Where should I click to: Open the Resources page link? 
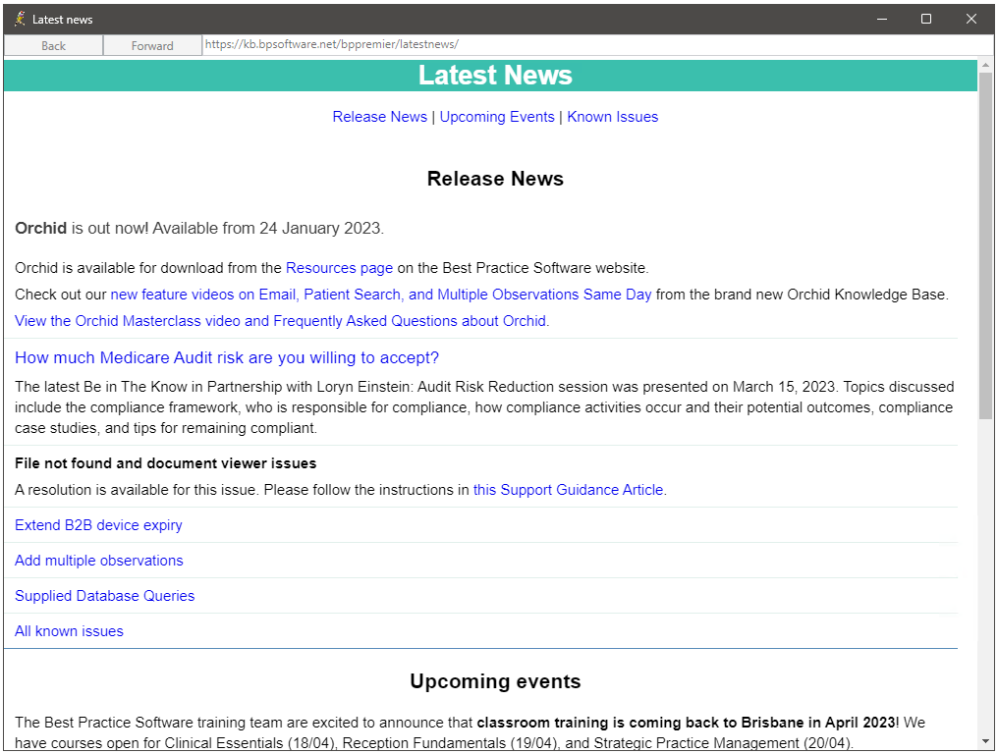pyautogui.click(x=339, y=268)
